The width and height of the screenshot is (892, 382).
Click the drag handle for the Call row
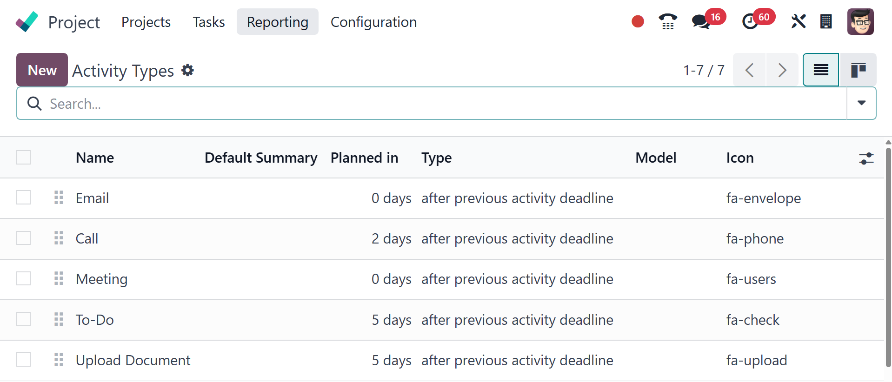pyautogui.click(x=59, y=238)
